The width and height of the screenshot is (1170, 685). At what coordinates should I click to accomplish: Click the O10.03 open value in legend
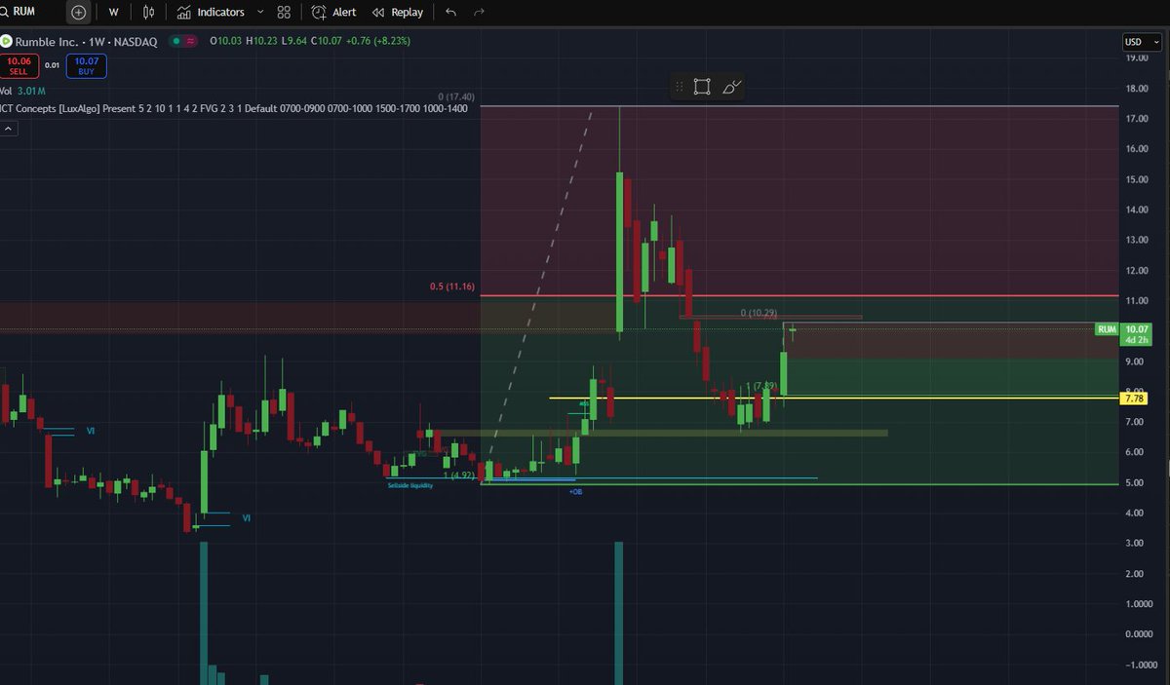(226, 41)
